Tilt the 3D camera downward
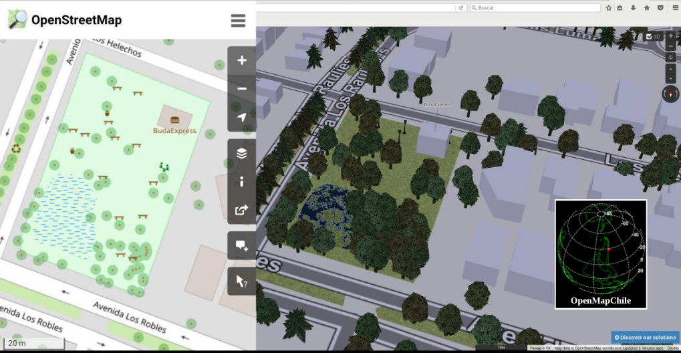The image size is (681, 353). 670,78
